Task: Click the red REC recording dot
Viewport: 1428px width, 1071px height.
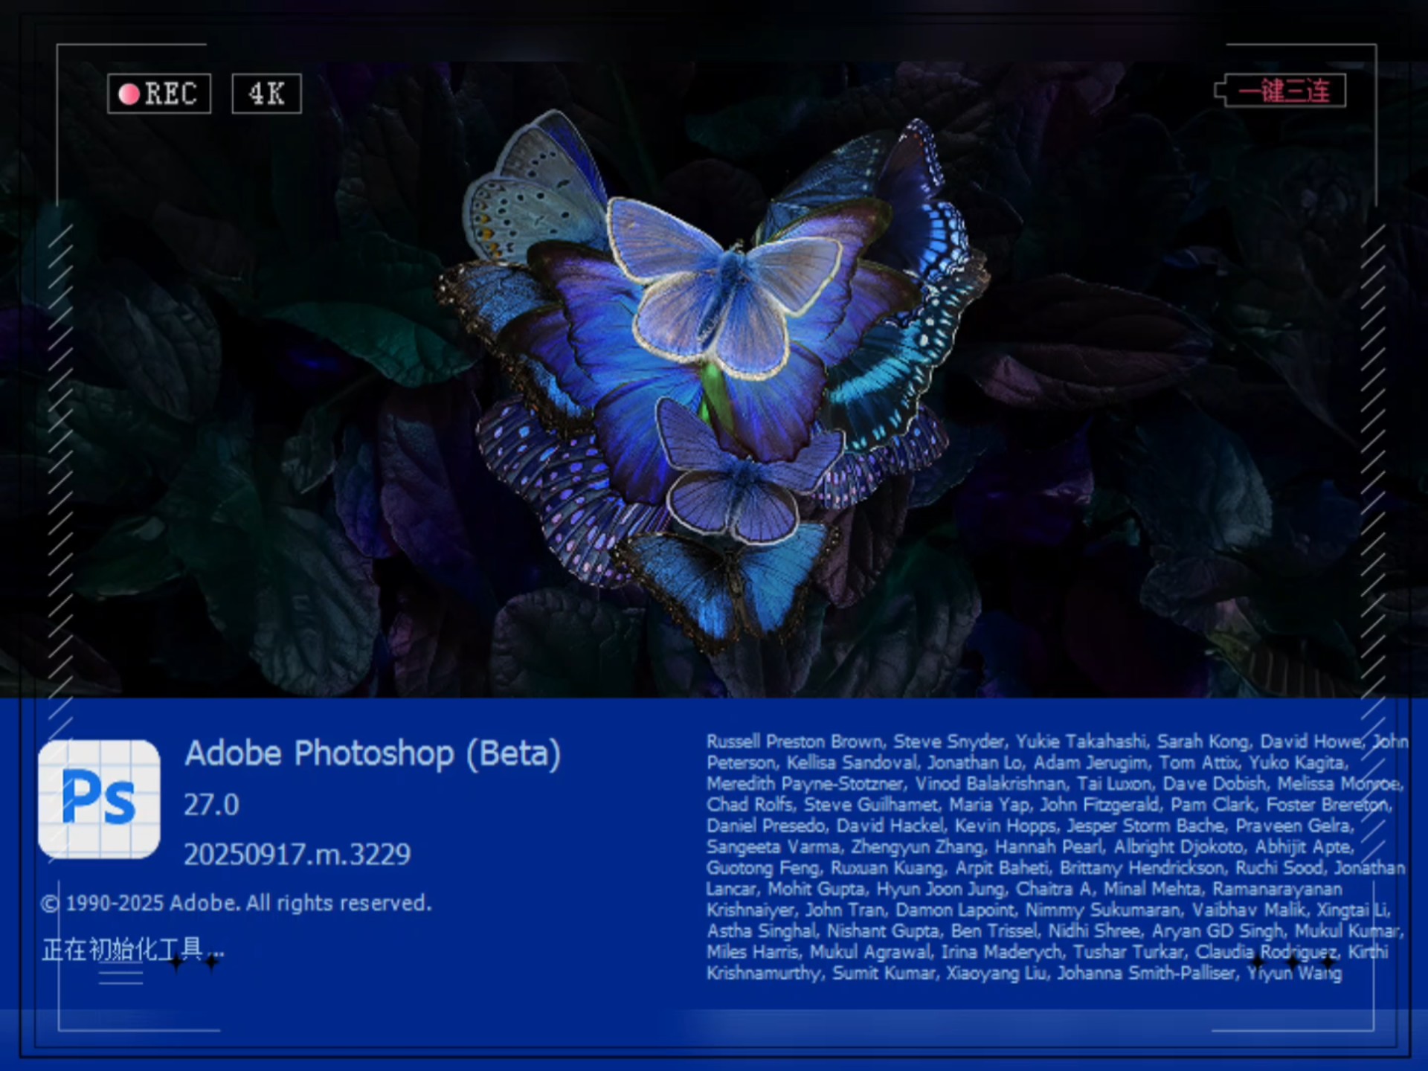Action: 129,94
